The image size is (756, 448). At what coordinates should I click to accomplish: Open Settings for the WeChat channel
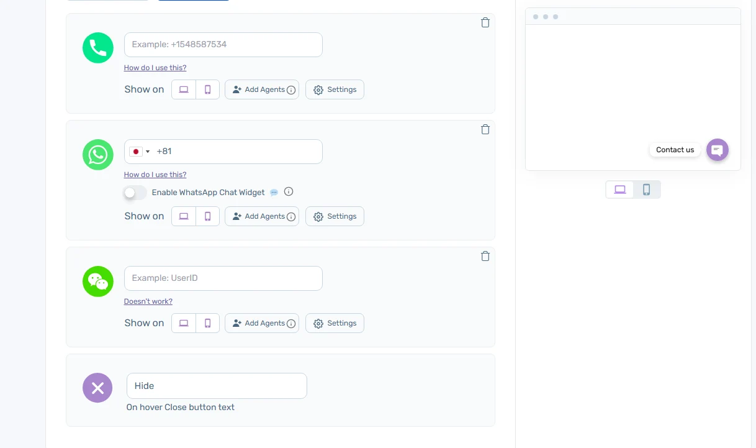[x=335, y=323]
